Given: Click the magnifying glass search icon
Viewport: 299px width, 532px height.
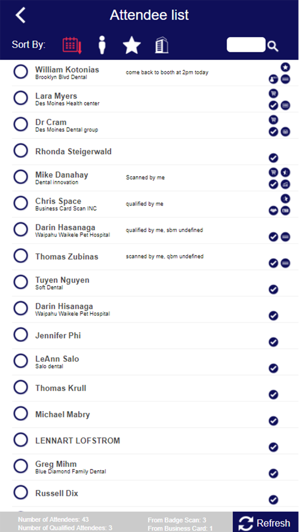Looking at the screenshot, I should 273,46.
